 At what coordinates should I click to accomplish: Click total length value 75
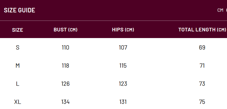202,102
